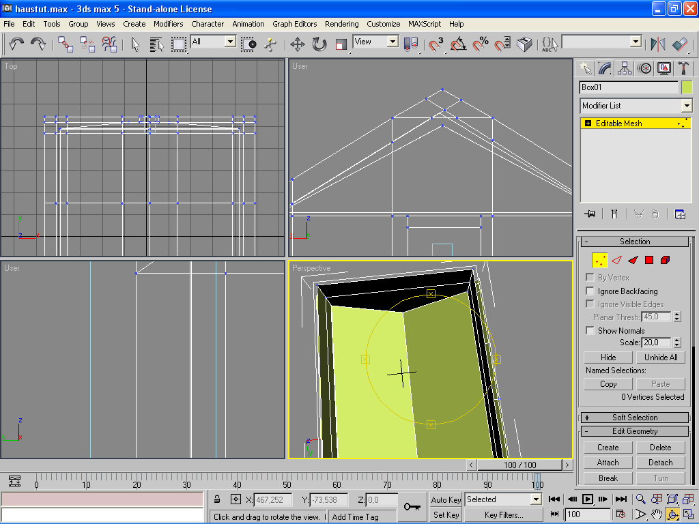Enable the Ignore Backfacing checkbox
Screen dimensions: 699x524
point(590,291)
